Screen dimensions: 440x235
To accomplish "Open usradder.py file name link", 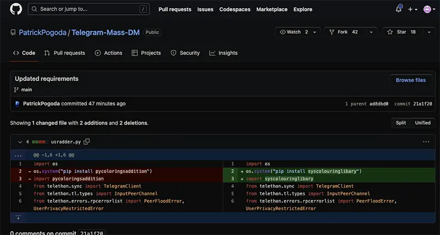I will 65,142.
